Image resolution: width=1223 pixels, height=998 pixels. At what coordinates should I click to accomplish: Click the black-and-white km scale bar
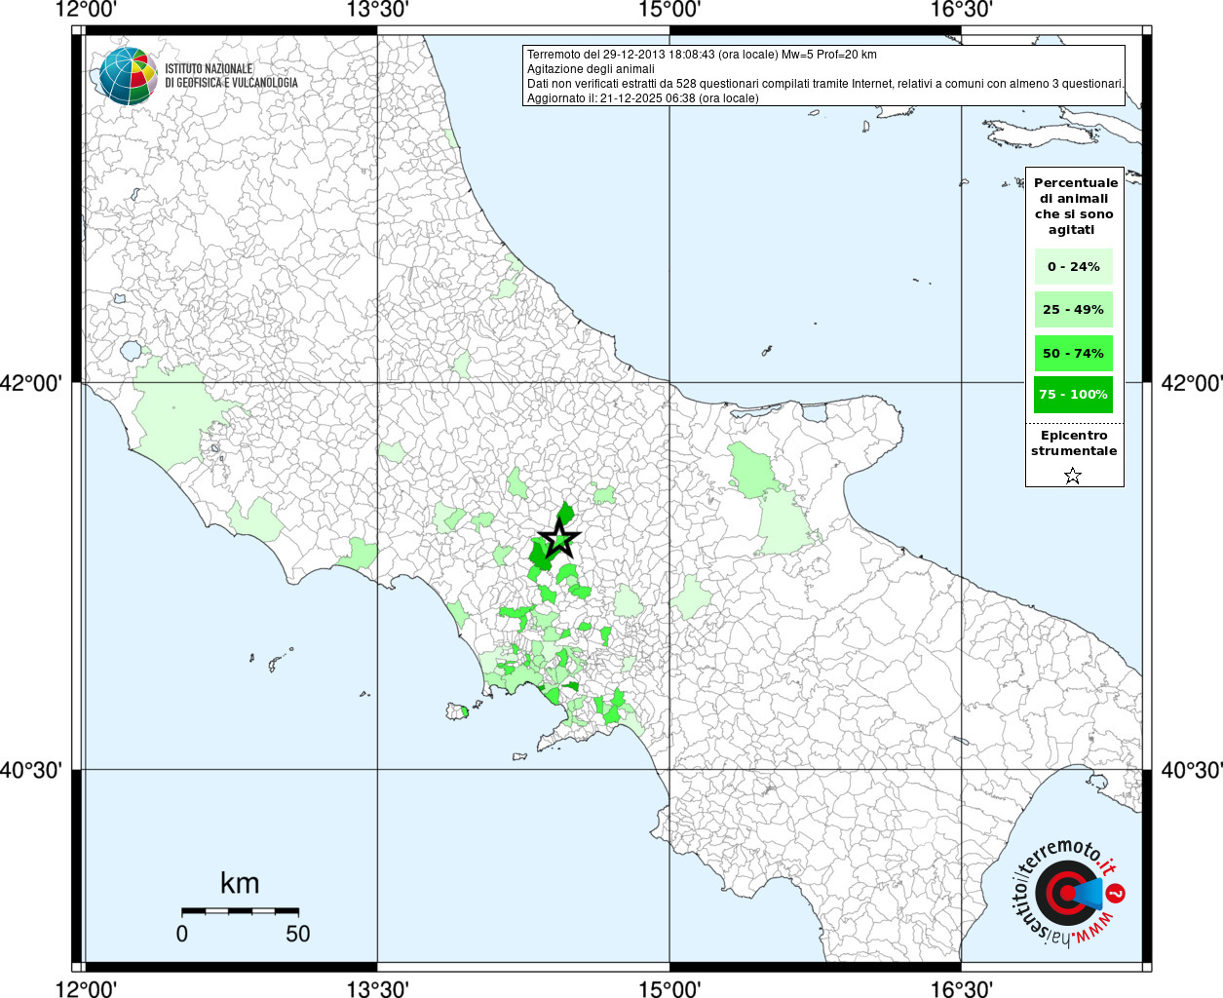[240, 911]
